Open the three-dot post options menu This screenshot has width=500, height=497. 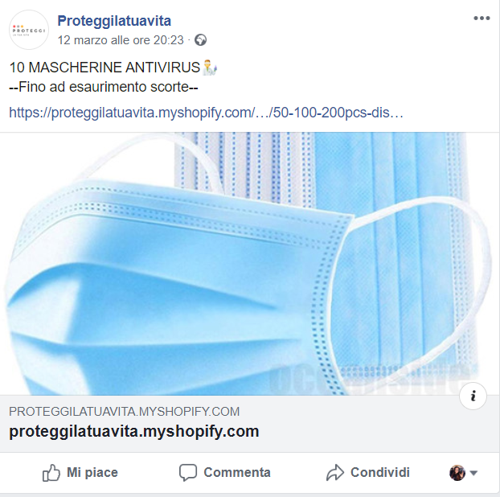coord(482,18)
